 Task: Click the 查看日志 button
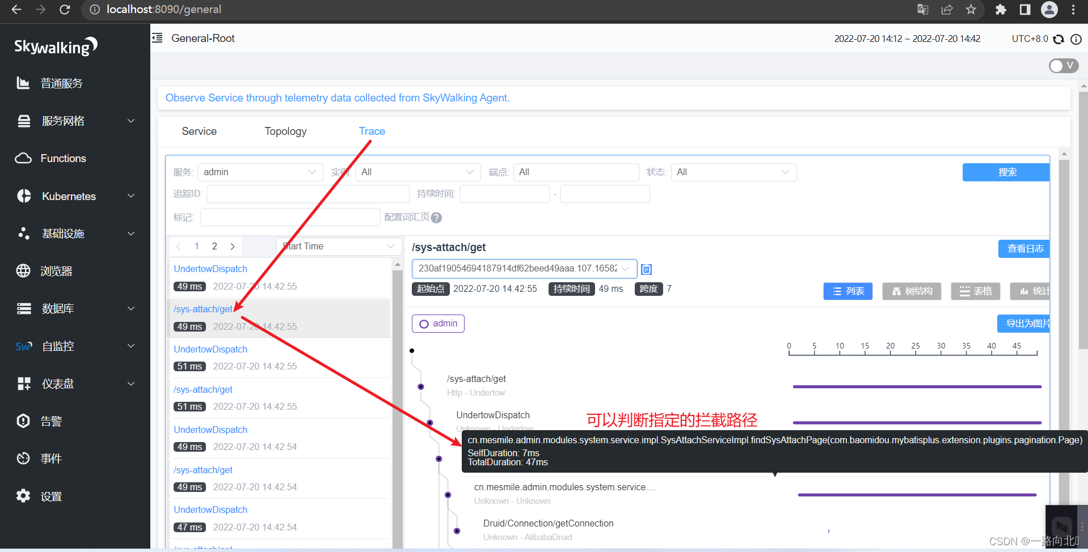pos(1024,249)
